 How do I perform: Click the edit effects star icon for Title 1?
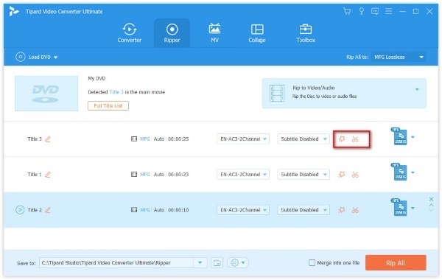pyautogui.click(x=342, y=174)
